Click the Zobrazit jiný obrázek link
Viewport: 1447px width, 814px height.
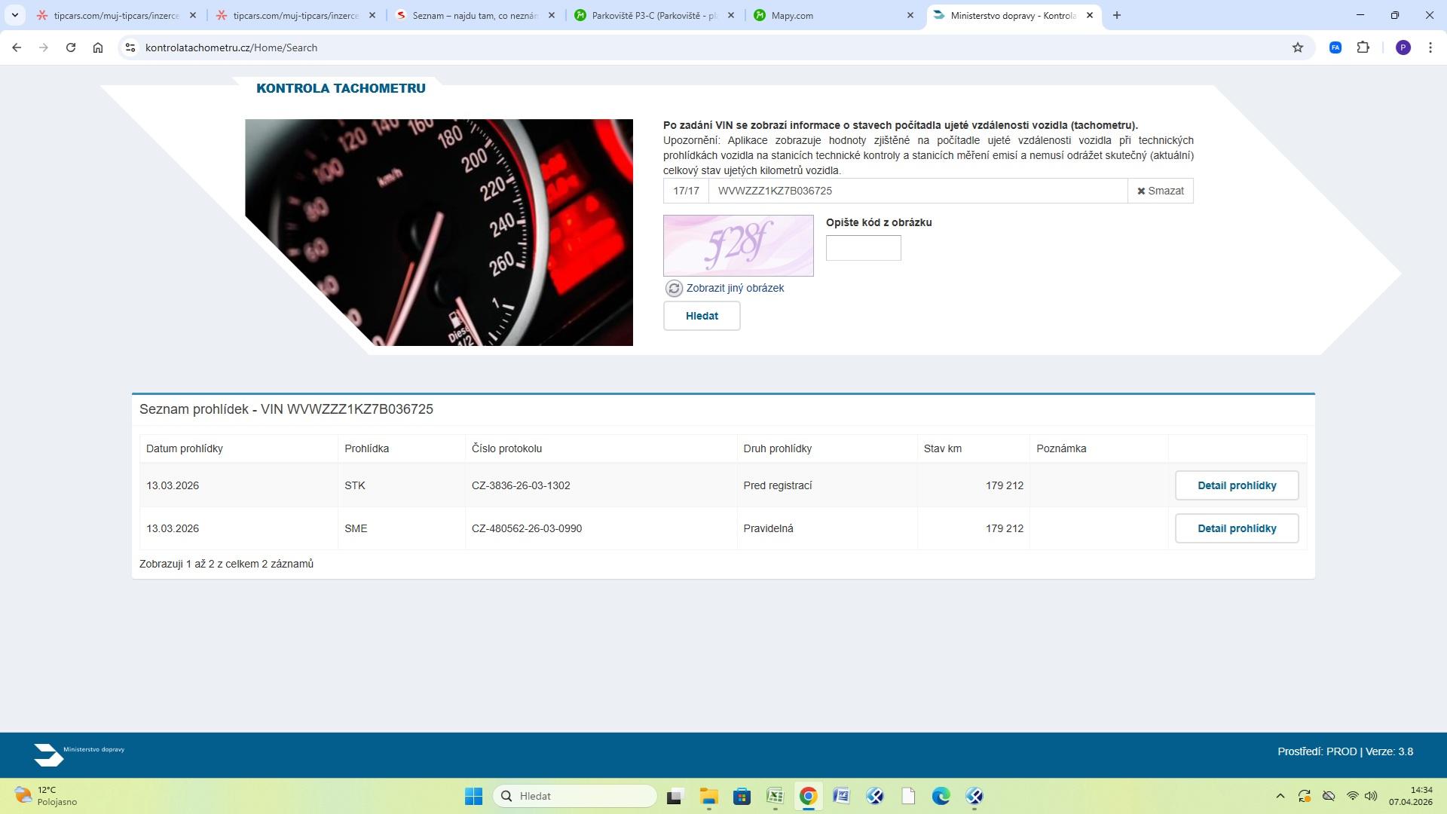pyautogui.click(x=735, y=288)
